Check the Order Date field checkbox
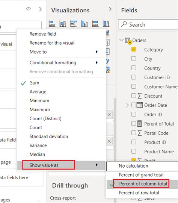 [x=134, y=105]
